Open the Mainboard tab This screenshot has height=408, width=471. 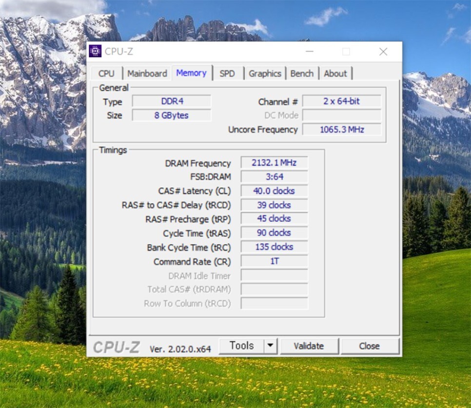pyautogui.click(x=147, y=74)
